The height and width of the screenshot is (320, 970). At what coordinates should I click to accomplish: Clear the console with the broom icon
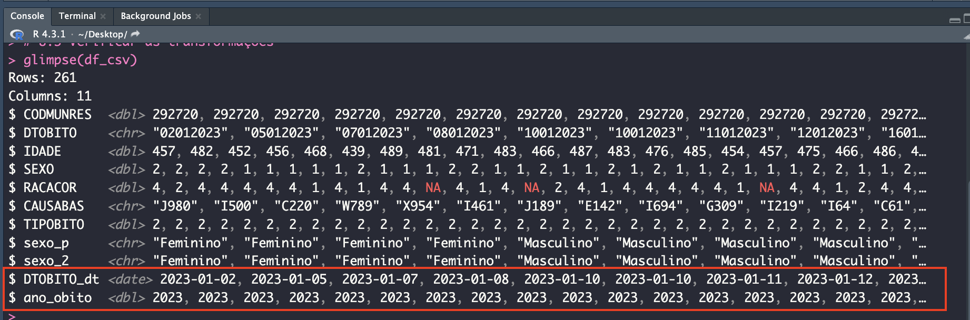pos(966,36)
